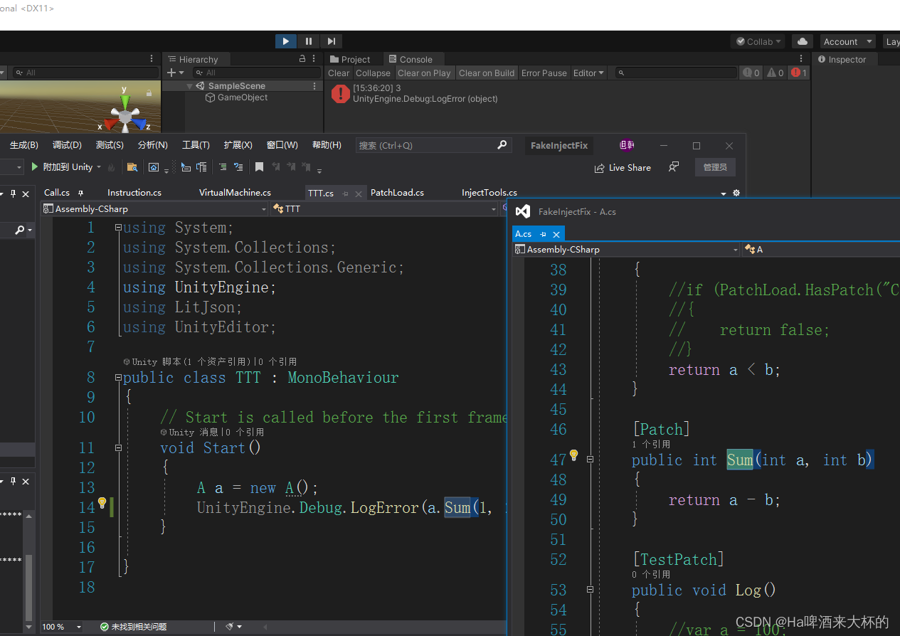Click the Step frame button
The image size is (900, 636).
pyautogui.click(x=331, y=41)
